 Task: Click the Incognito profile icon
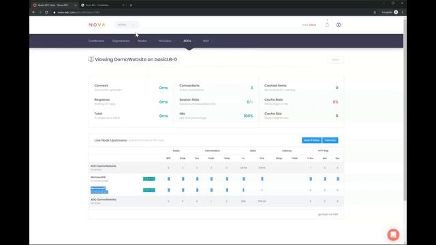pos(396,12)
